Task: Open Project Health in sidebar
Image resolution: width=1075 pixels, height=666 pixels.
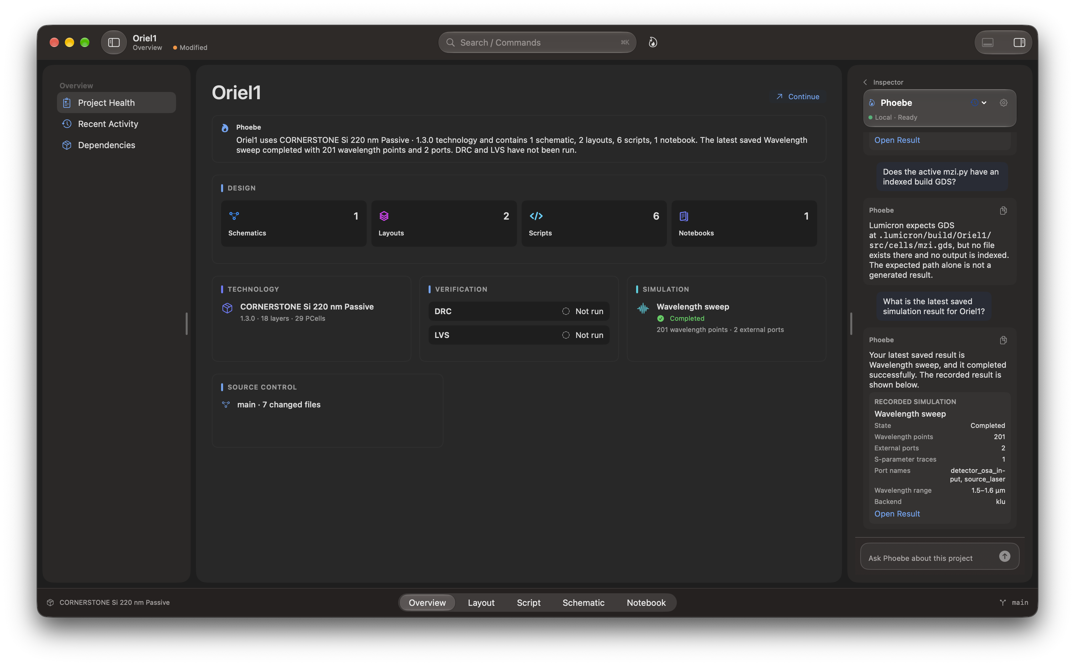Action: click(x=117, y=103)
